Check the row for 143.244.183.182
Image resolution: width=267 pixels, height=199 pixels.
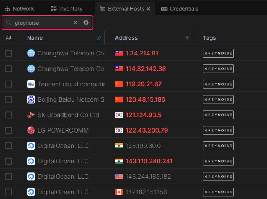[8, 177]
